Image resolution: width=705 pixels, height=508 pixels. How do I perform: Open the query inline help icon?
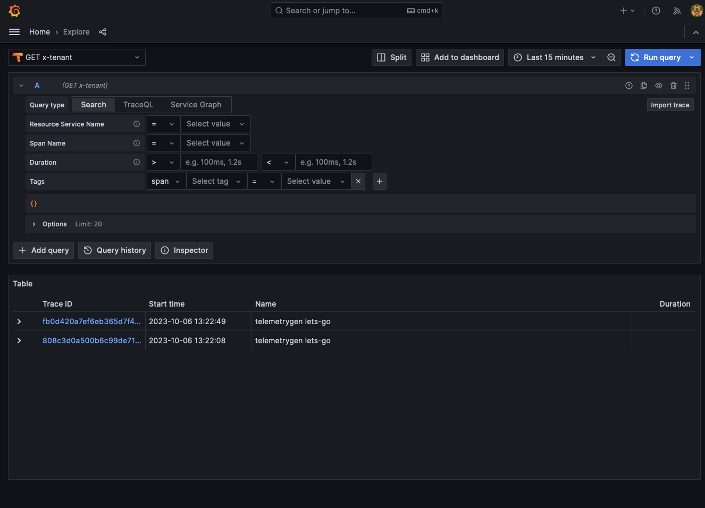tap(628, 86)
